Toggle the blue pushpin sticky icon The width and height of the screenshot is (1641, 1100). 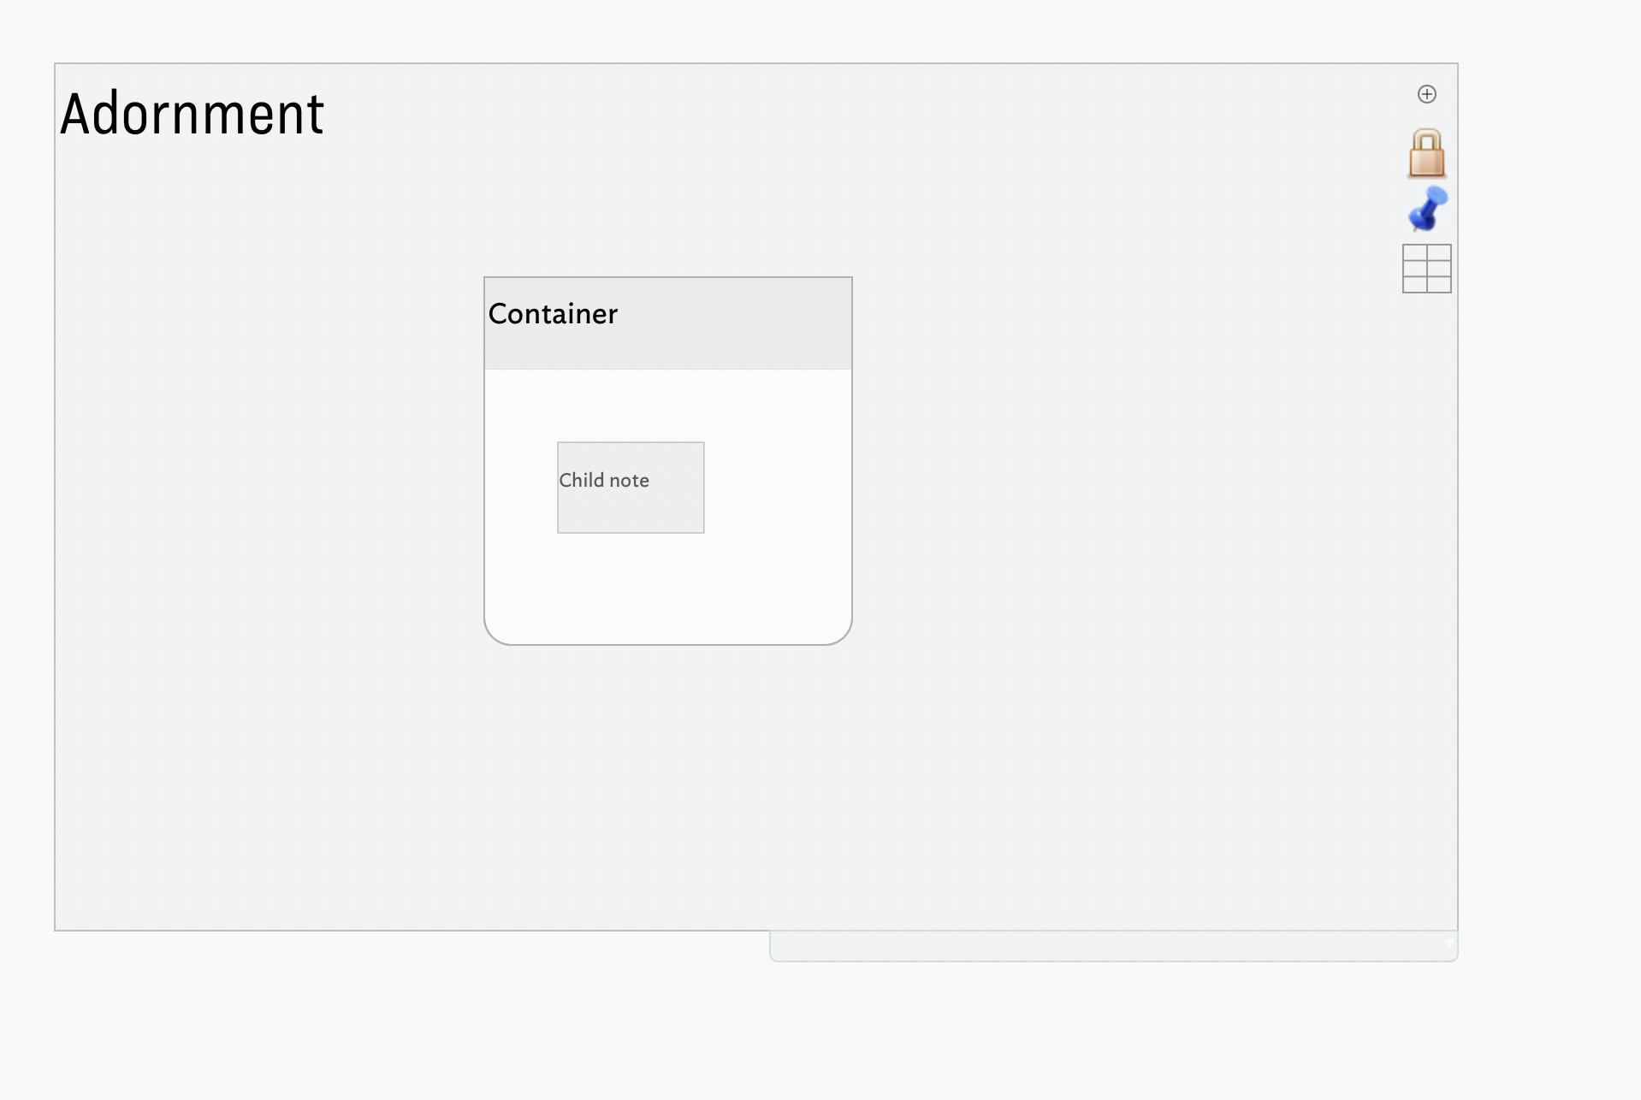click(x=1427, y=209)
